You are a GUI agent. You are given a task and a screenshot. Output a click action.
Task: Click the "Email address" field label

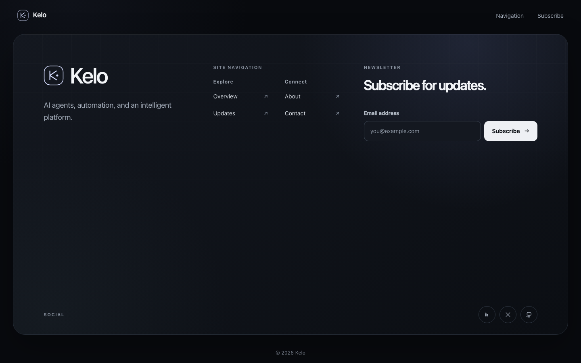[381, 113]
